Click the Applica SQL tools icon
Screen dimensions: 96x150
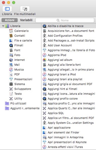coord(44,113)
